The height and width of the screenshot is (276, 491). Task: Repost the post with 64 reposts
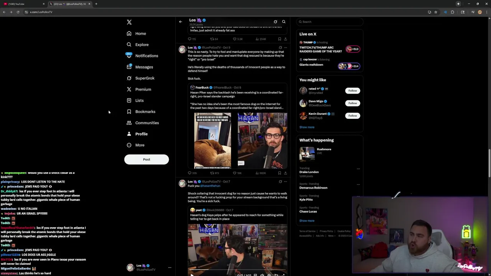point(214,39)
